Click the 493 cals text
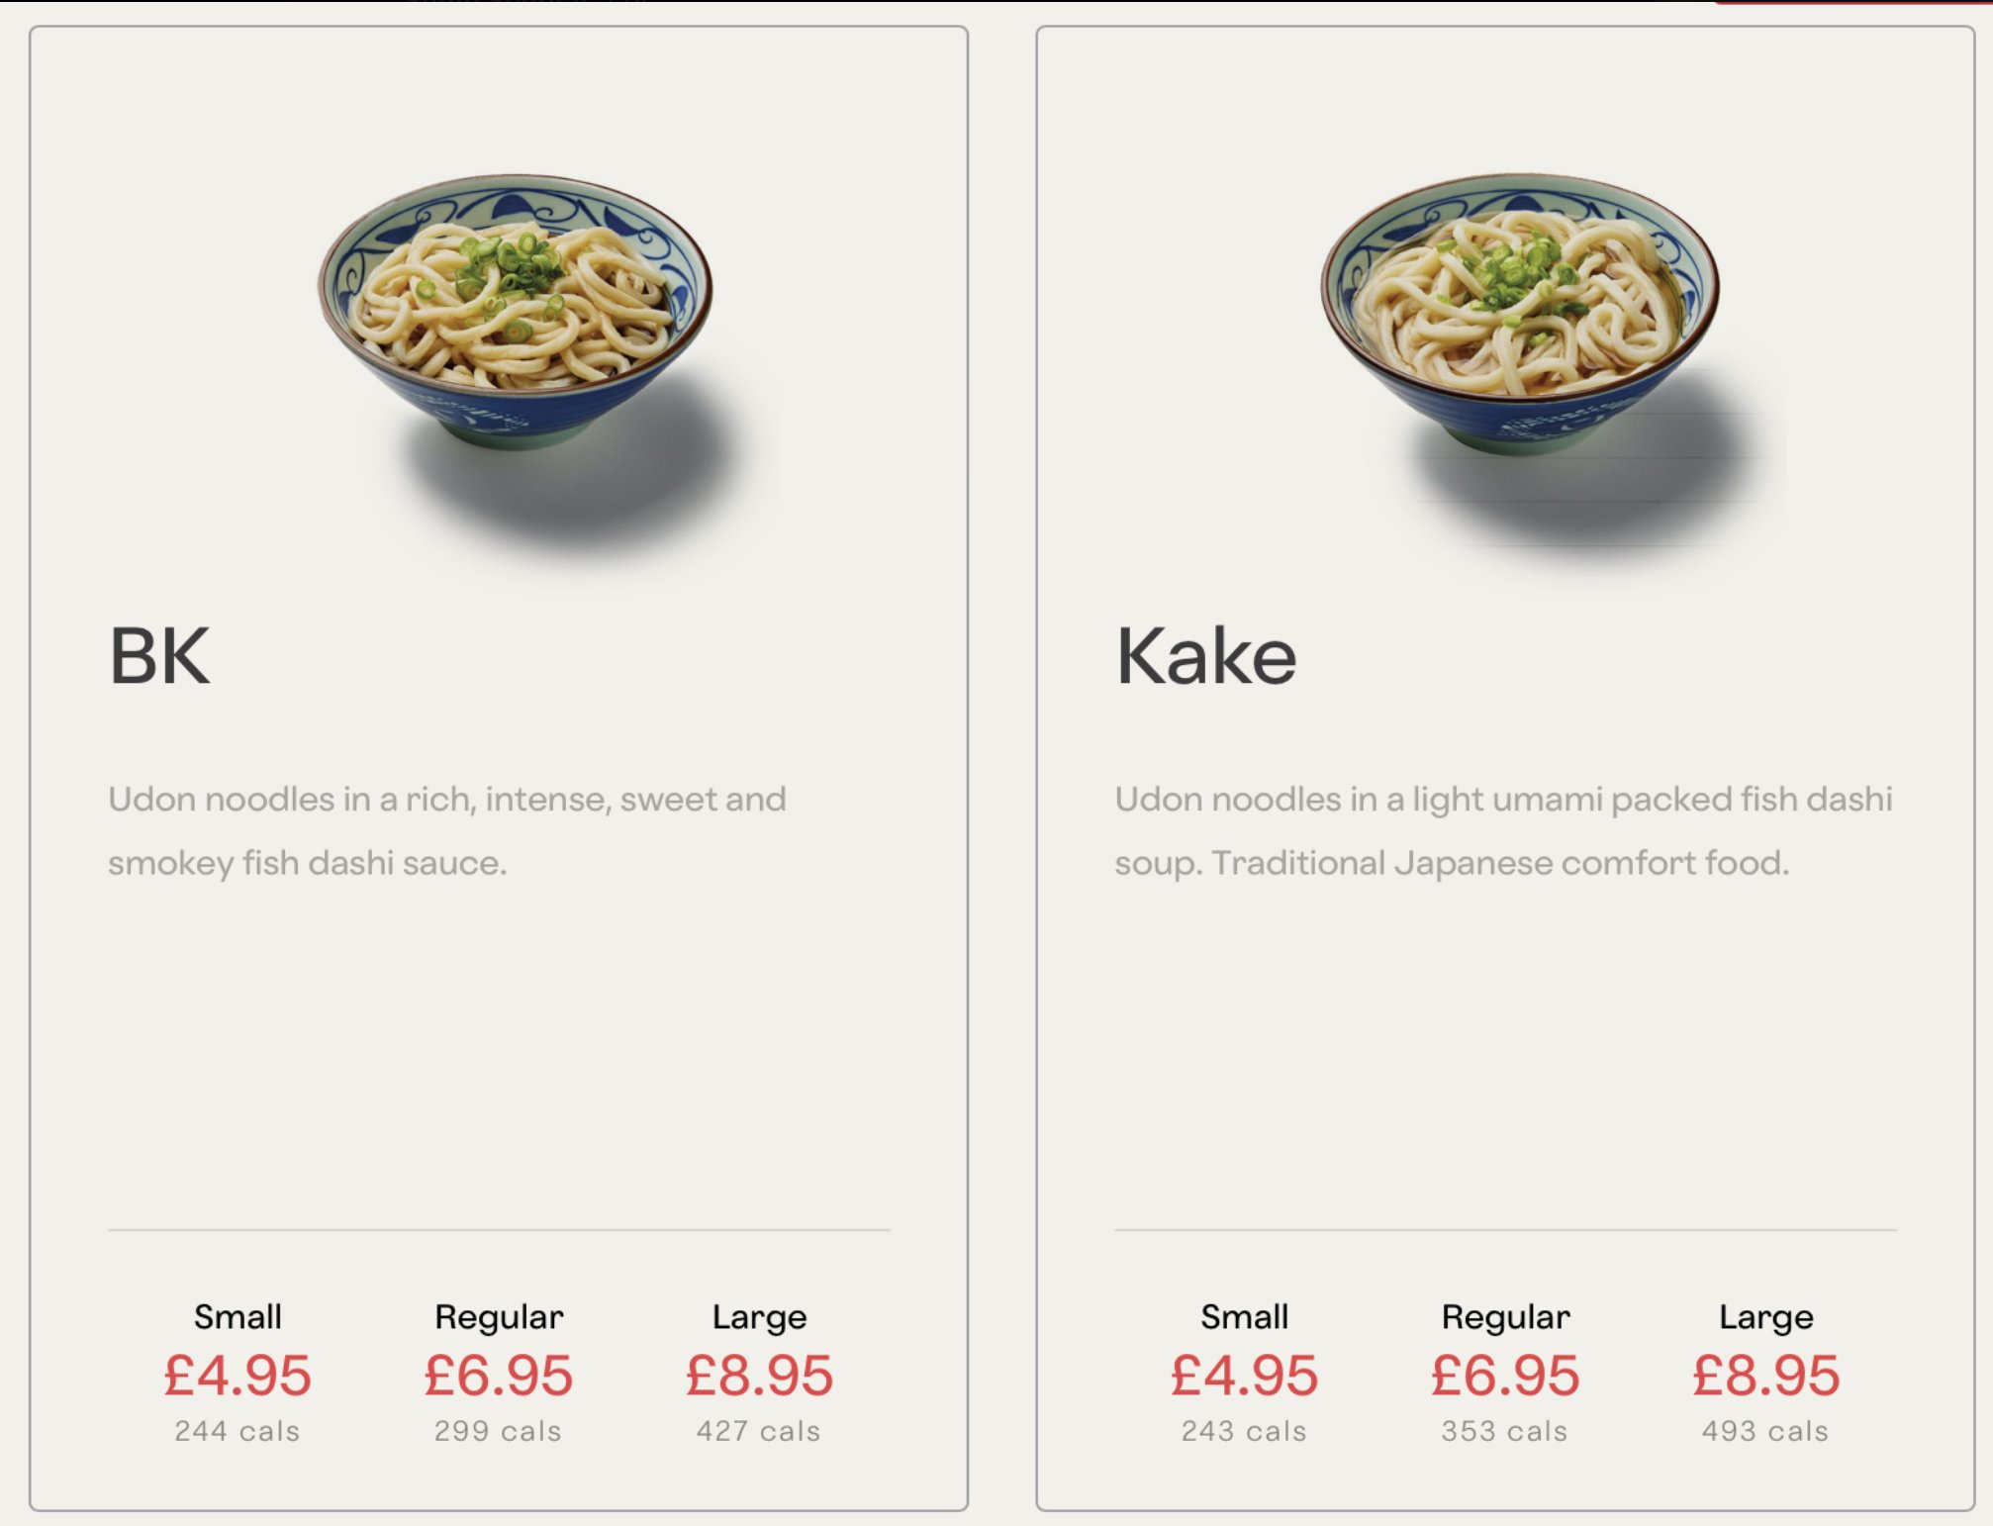Image resolution: width=1993 pixels, height=1526 pixels. coord(1765,1431)
